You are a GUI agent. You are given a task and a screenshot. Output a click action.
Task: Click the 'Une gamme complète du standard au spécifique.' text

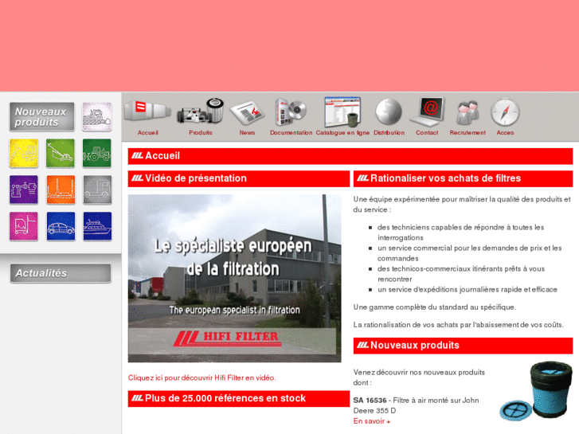(x=435, y=307)
